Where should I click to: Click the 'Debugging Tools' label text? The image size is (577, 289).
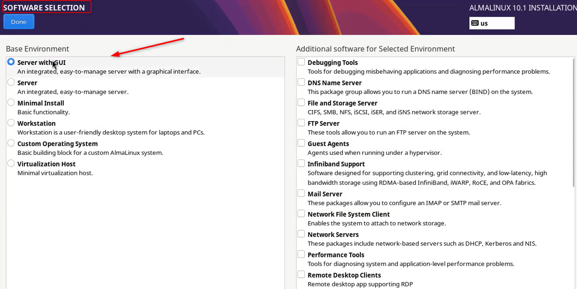333,63
